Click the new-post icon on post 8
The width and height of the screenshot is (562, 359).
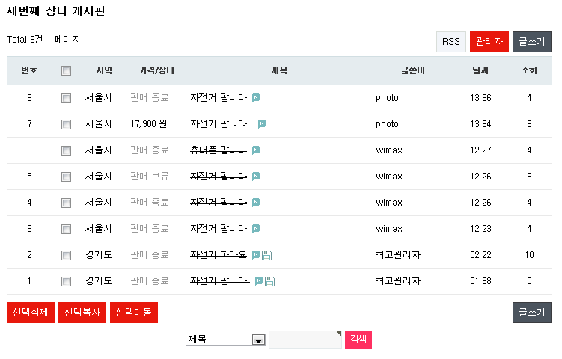pyautogui.click(x=256, y=98)
